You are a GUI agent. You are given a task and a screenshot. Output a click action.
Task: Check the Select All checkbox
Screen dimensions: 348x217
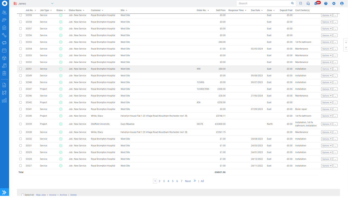click(x=23, y=195)
